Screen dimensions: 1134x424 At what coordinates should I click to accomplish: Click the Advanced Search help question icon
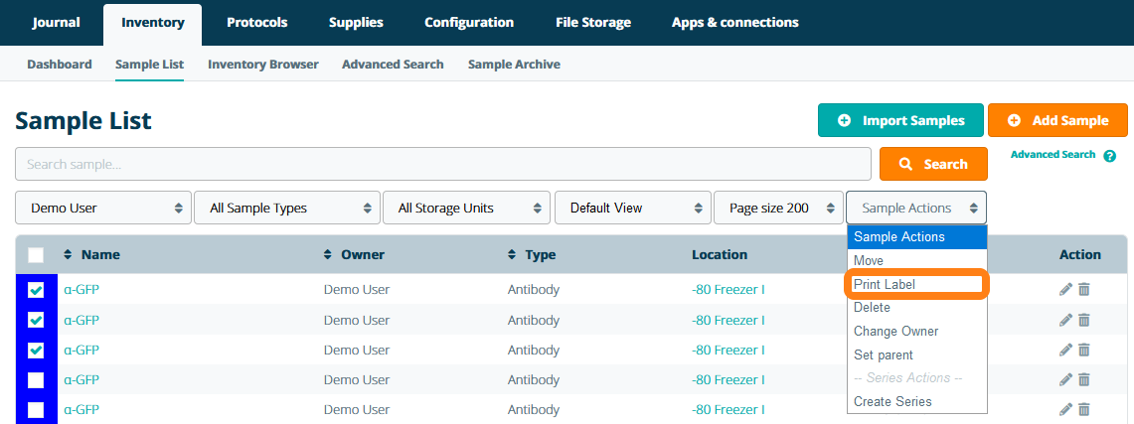(1109, 156)
